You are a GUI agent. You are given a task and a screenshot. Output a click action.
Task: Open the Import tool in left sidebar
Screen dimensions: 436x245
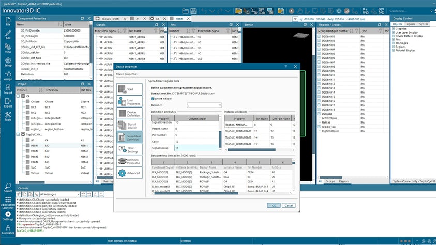(8, 89)
